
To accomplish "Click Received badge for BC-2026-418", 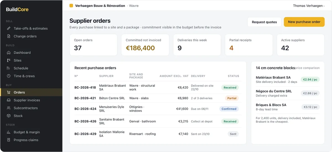I will point(230,88).
